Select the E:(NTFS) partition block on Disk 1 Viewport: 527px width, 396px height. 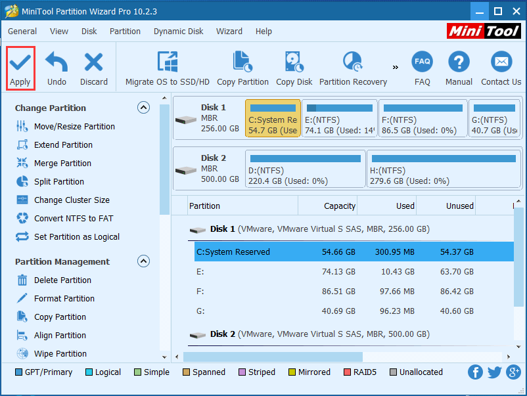(x=340, y=119)
